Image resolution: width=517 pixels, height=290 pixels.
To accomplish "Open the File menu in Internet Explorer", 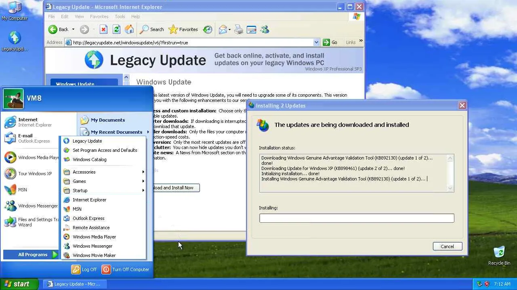I will click(x=51, y=17).
